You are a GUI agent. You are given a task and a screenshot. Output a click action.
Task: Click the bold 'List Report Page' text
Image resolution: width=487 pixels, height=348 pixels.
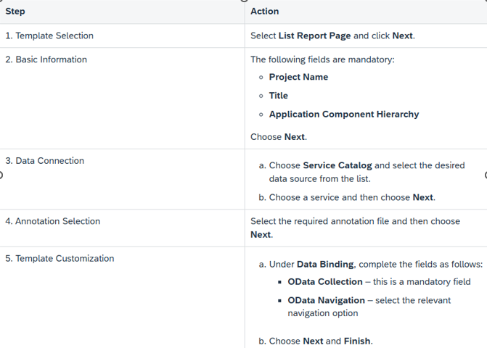[314, 36]
